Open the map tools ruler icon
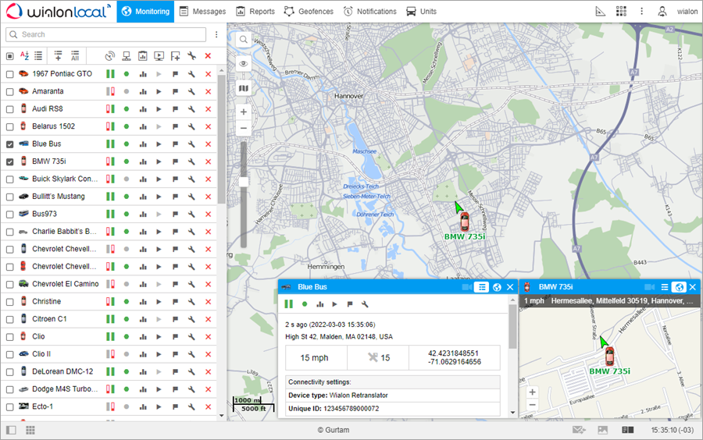Screen dimensions: 703x440 click(600, 11)
